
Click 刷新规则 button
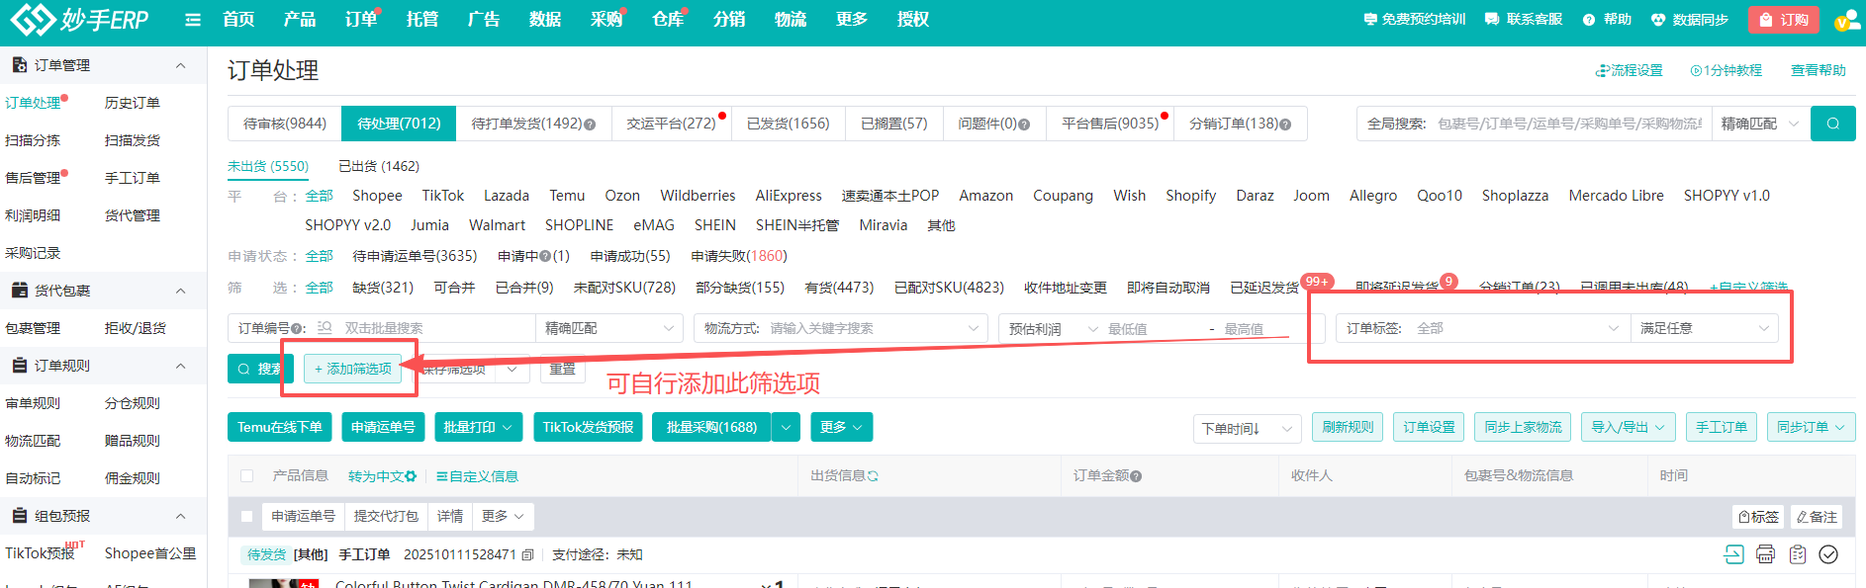pos(1348,427)
